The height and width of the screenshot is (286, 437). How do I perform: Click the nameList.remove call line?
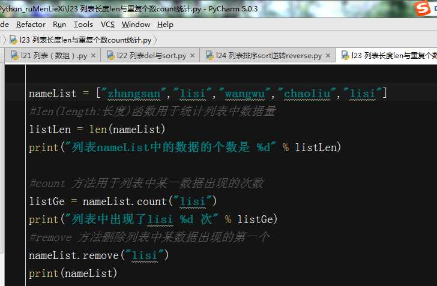coord(99,255)
